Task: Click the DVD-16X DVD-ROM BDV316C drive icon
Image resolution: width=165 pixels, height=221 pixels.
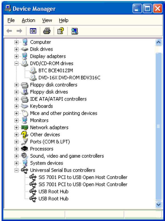Action: tap(33, 78)
